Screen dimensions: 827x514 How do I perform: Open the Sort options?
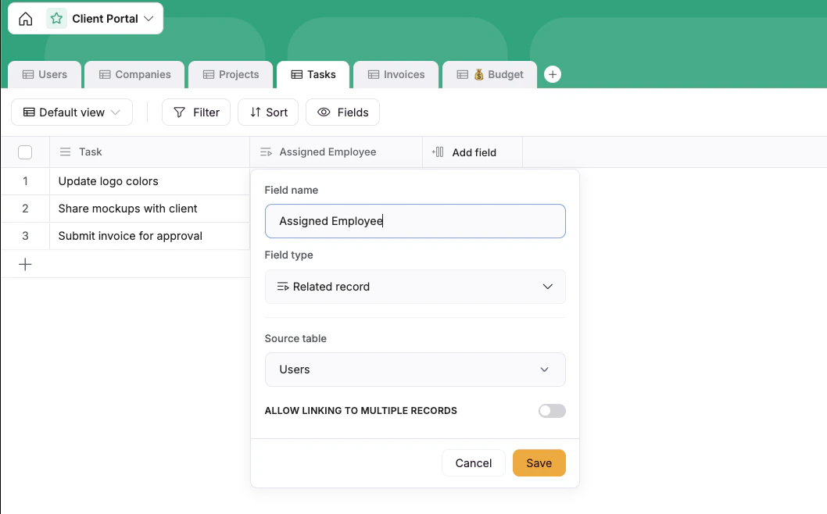[268, 112]
